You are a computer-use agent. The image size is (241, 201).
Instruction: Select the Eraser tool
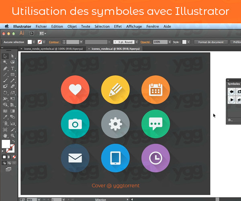click(12, 86)
